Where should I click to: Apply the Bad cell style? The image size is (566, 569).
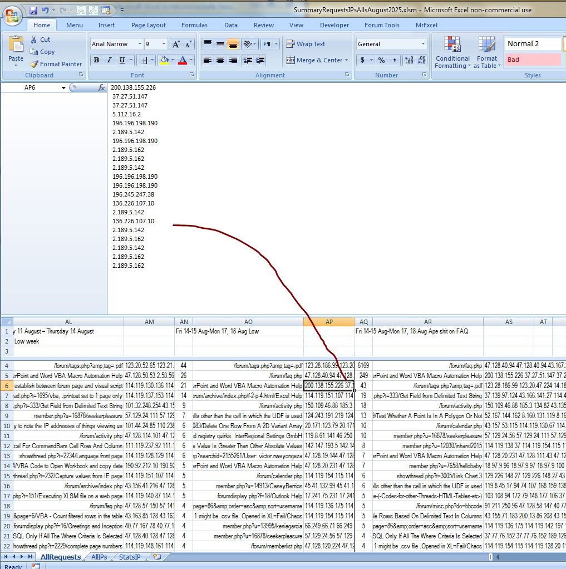532,60
